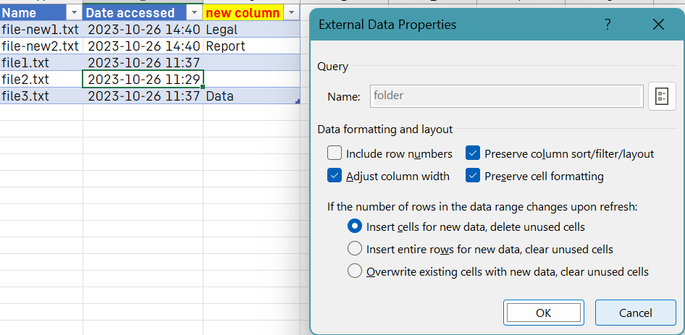This screenshot has width=685, height=335.
Task: Select Insert cells for new data option
Action: 355,226
